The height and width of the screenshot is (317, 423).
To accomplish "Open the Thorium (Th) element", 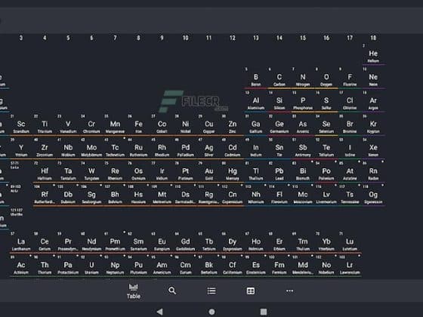I will pyautogui.click(x=45, y=266).
